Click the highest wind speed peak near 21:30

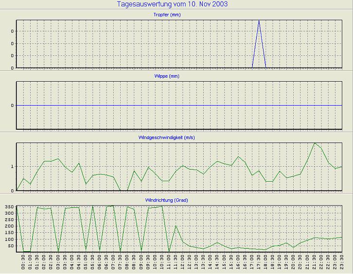(x=315, y=143)
